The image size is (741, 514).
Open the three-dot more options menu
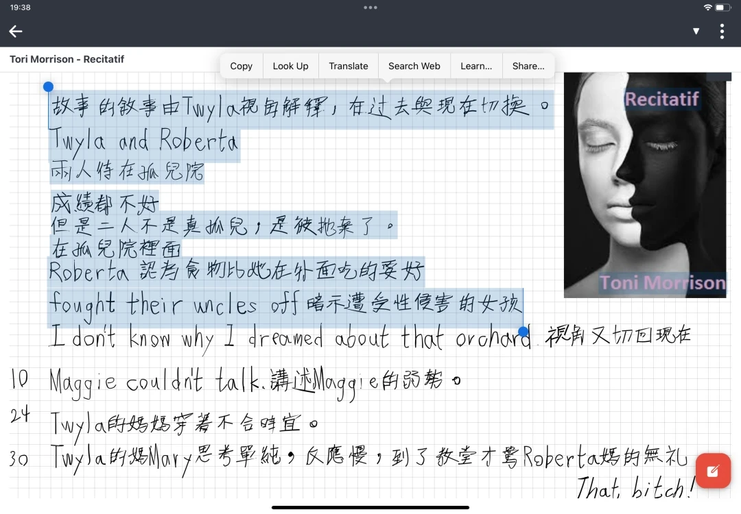coord(722,32)
